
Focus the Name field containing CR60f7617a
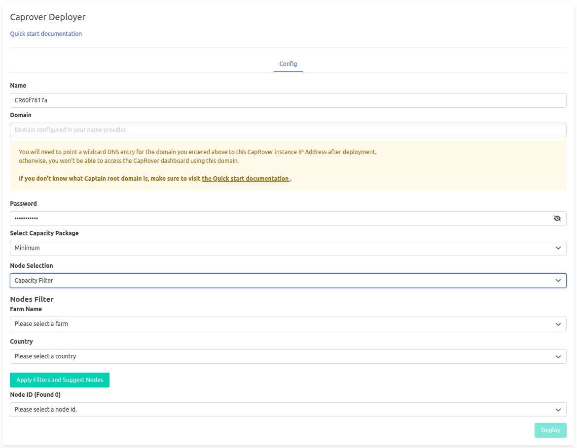pos(288,100)
